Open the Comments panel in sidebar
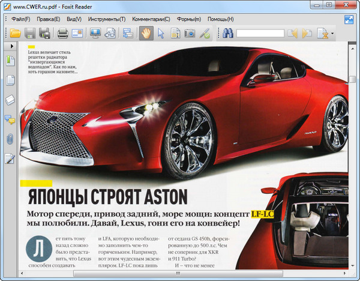 10,119
